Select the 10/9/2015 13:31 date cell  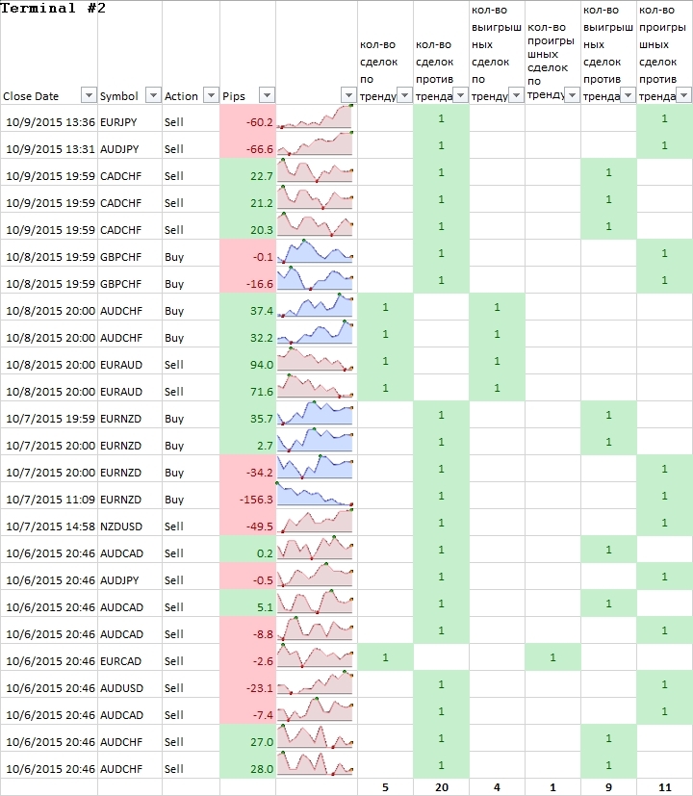(x=49, y=145)
